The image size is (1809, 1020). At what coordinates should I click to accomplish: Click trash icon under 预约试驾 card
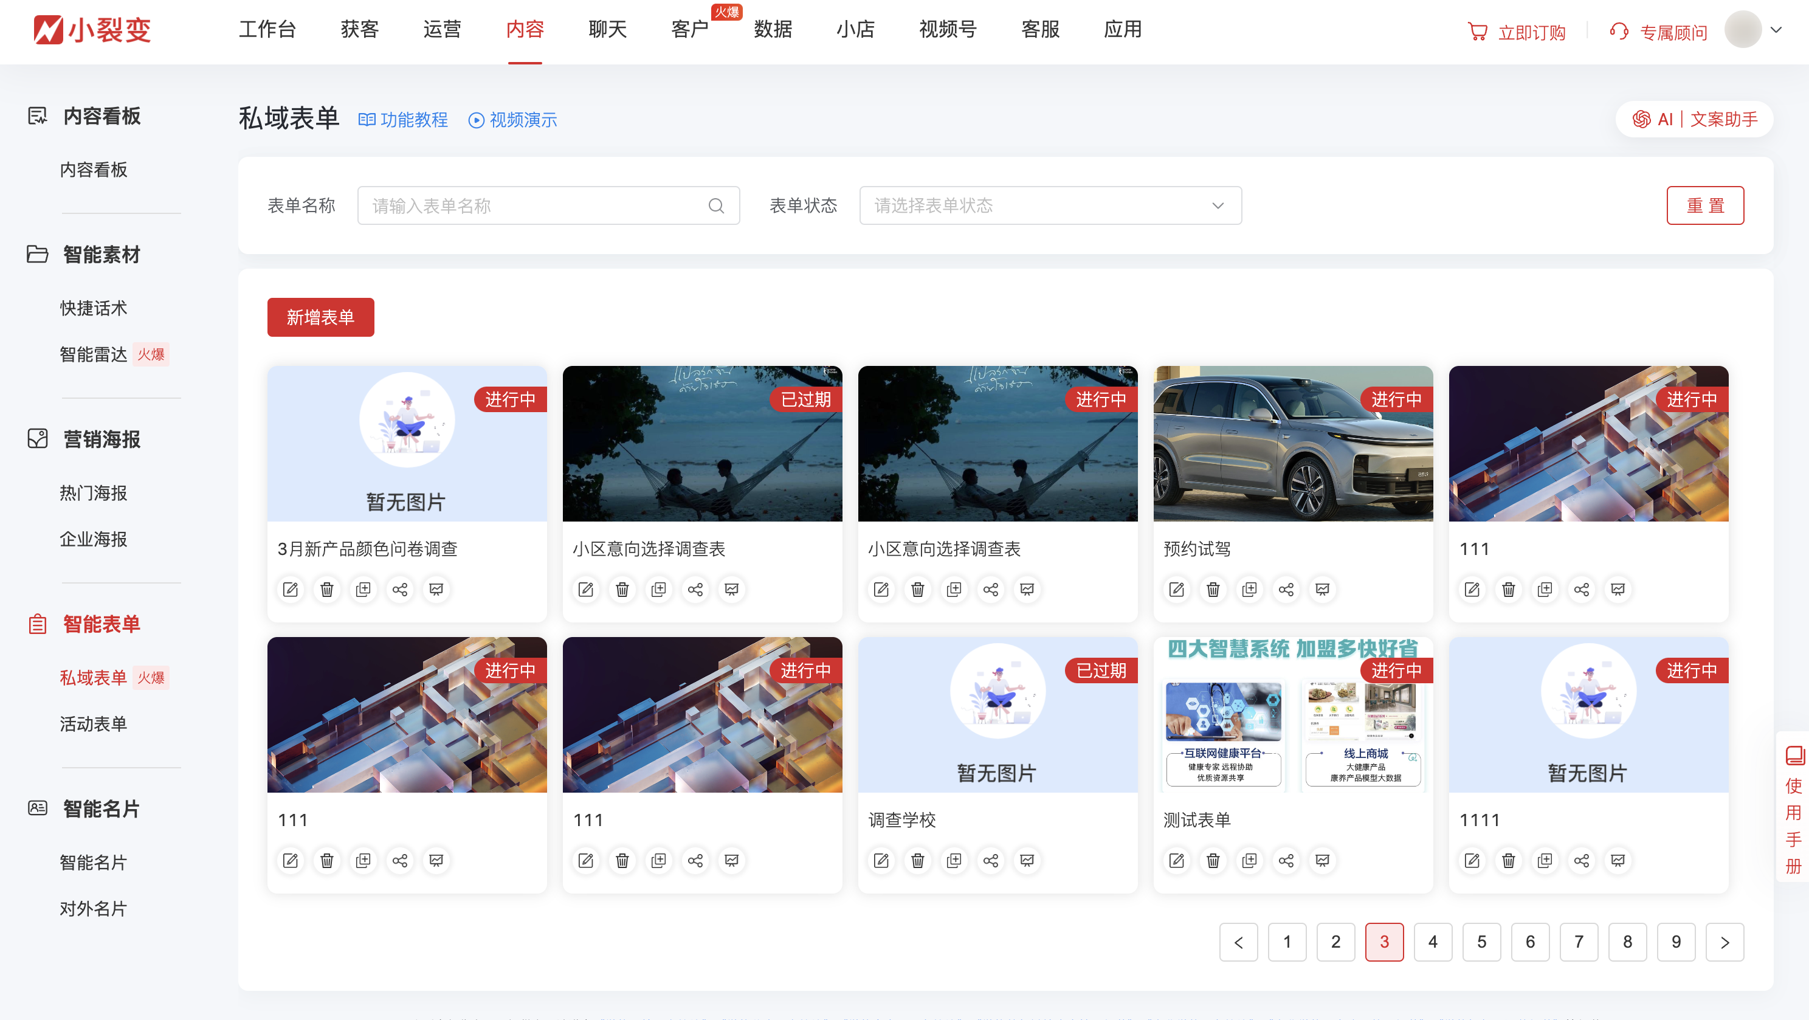tap(1213, 590)
